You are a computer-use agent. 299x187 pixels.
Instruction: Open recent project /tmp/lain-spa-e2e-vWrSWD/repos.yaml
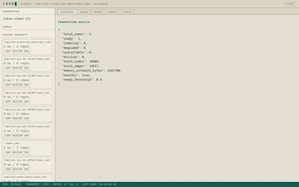[26, 93]
